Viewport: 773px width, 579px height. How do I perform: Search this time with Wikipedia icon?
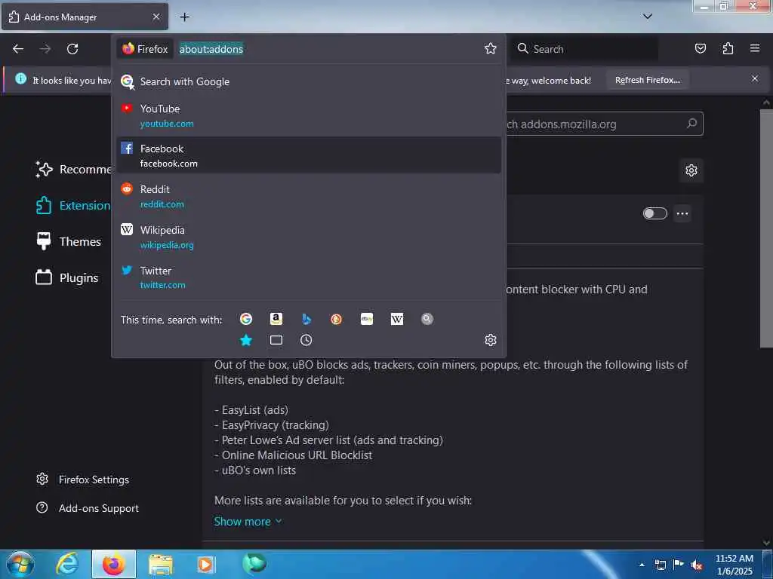[x=397, y=319]
